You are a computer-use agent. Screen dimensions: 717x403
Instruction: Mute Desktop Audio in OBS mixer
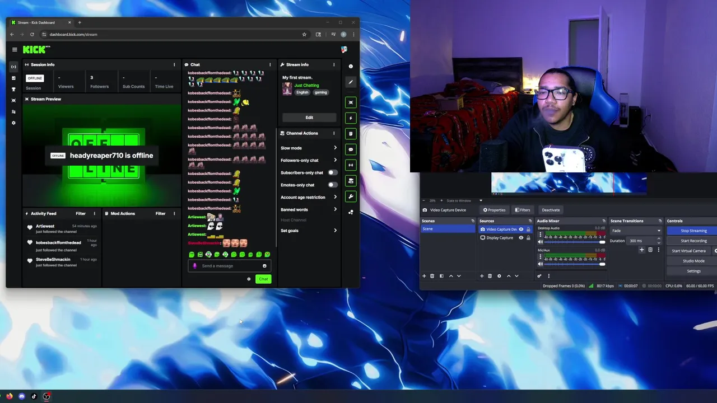pos(541,242)
